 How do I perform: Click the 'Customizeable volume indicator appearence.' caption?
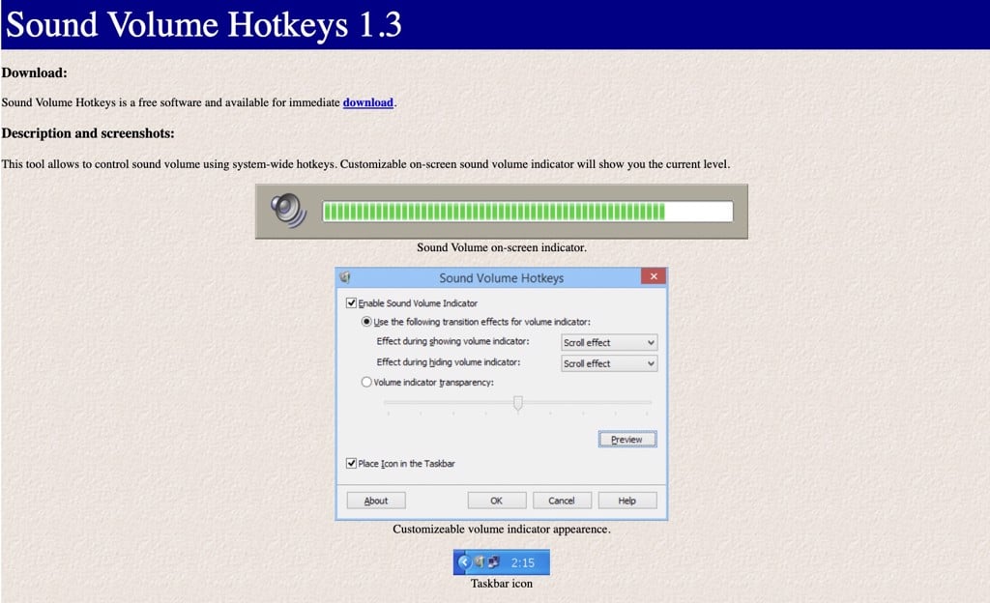(x=502, y=530)
